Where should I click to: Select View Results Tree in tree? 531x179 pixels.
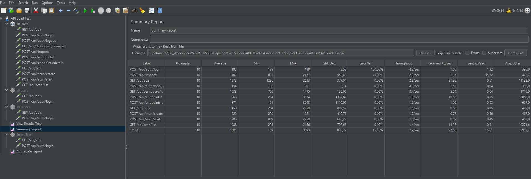(29, 124)
